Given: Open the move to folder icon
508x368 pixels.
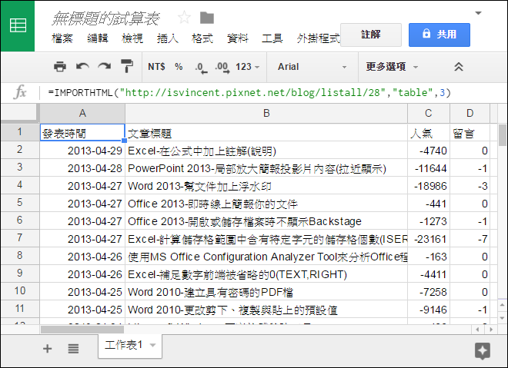Looking at the screenshot, I should click(207, 18).
